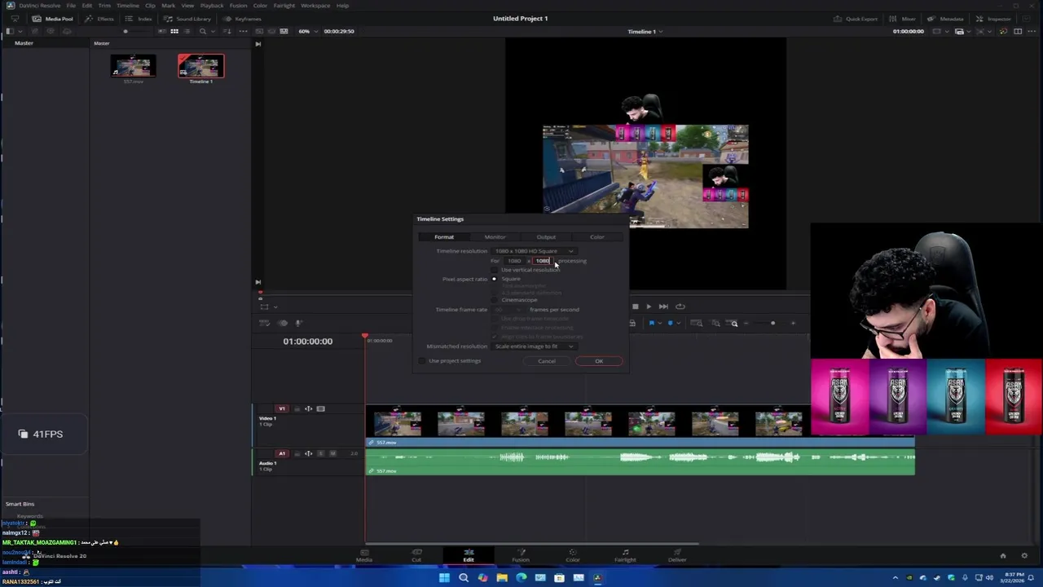Image resolution: width=1043 pixels, height=587 pixels.
Task: Click timeline zoom plus button
Action: coord(793,324)
